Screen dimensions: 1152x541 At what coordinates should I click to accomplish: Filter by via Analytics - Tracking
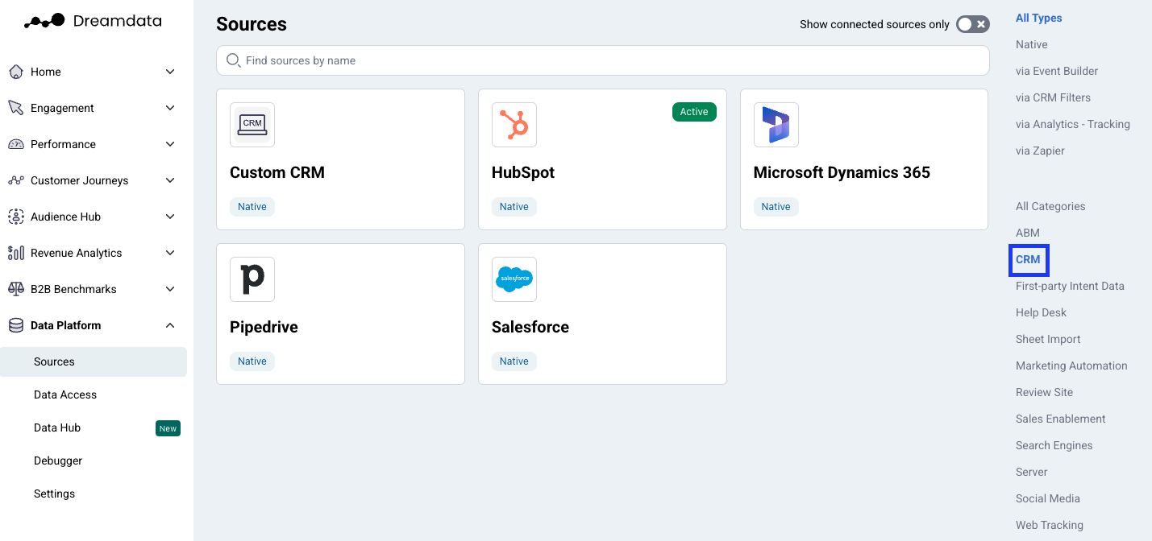1073,124
